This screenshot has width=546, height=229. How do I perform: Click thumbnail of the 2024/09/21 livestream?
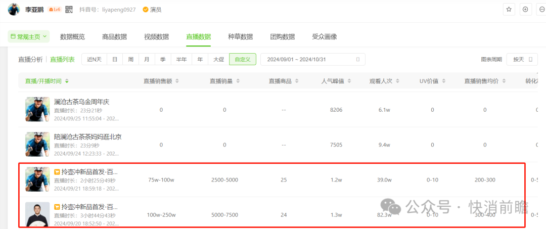click(x=37, y=179)
